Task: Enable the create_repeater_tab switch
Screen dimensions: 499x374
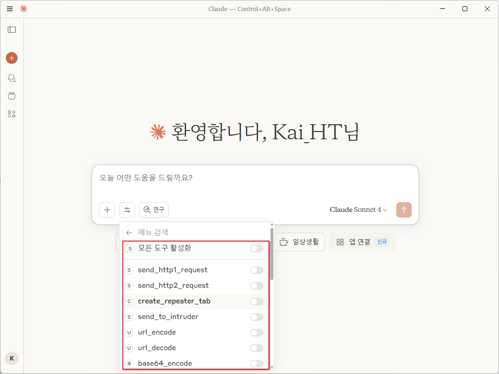Action: coord(257,301)
